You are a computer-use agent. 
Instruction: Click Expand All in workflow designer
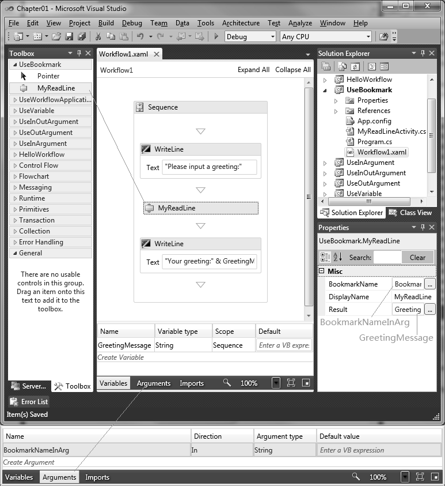pos(253,70)
